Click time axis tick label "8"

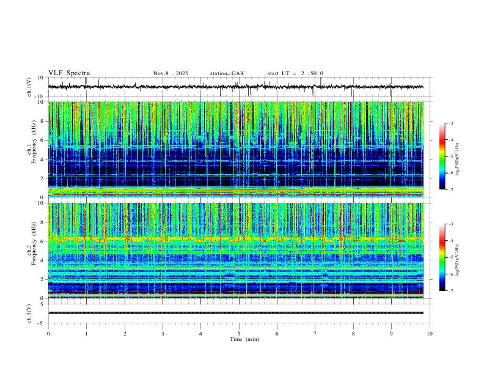[x=353, y=334]
